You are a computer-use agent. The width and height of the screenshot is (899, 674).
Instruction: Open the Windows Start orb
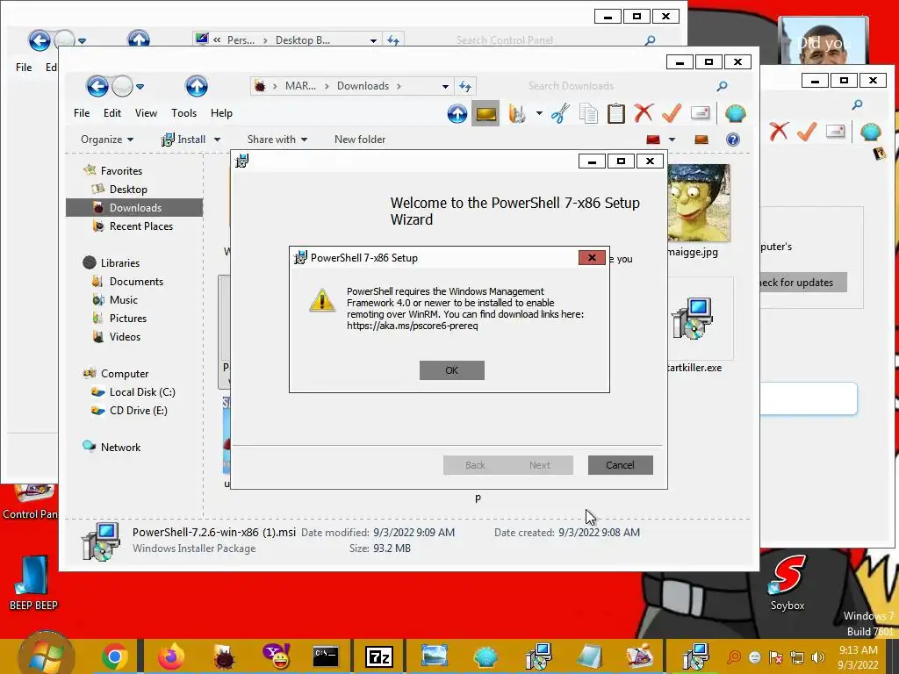click(x=46, y=655)
